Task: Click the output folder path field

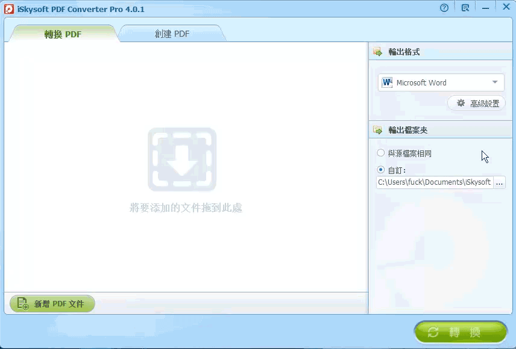Action: [434, 182]
